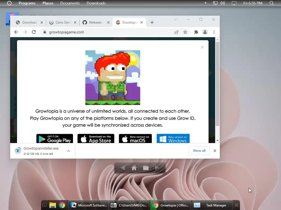Switch to Task Manager taskbar item
Viewport: 281px width, 210px height.
[212, 205]
